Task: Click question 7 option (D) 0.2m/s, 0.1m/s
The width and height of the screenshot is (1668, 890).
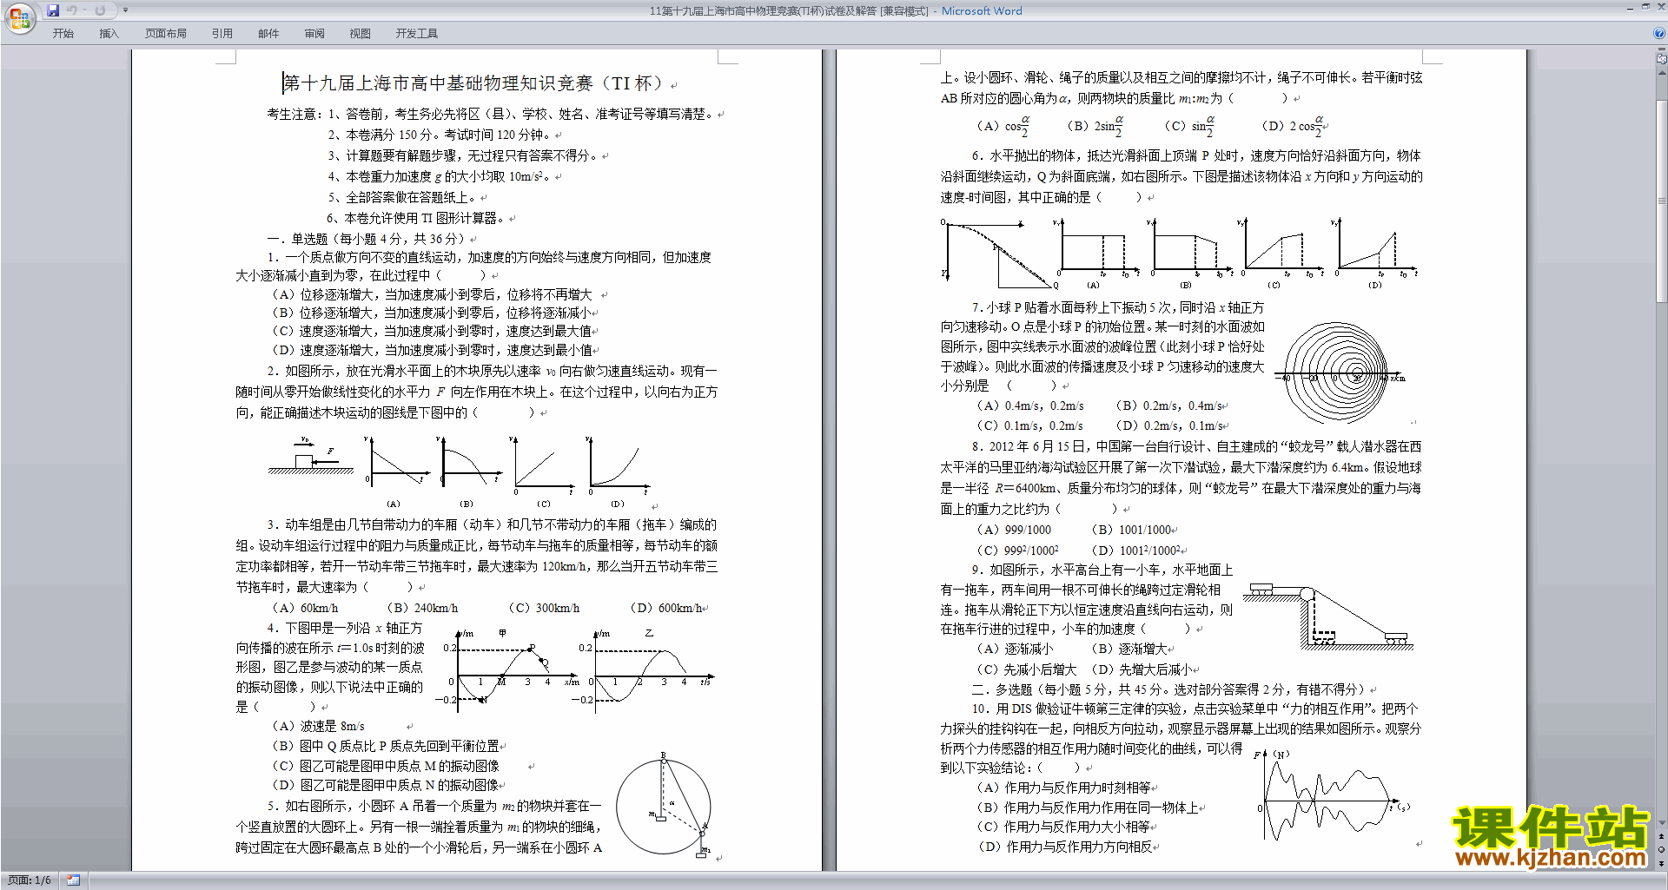Action: pyautogui.click(x=1168, y=425)
